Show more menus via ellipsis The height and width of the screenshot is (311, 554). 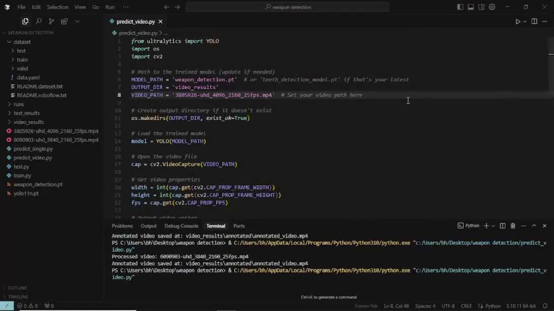click(x=126, y=7)
